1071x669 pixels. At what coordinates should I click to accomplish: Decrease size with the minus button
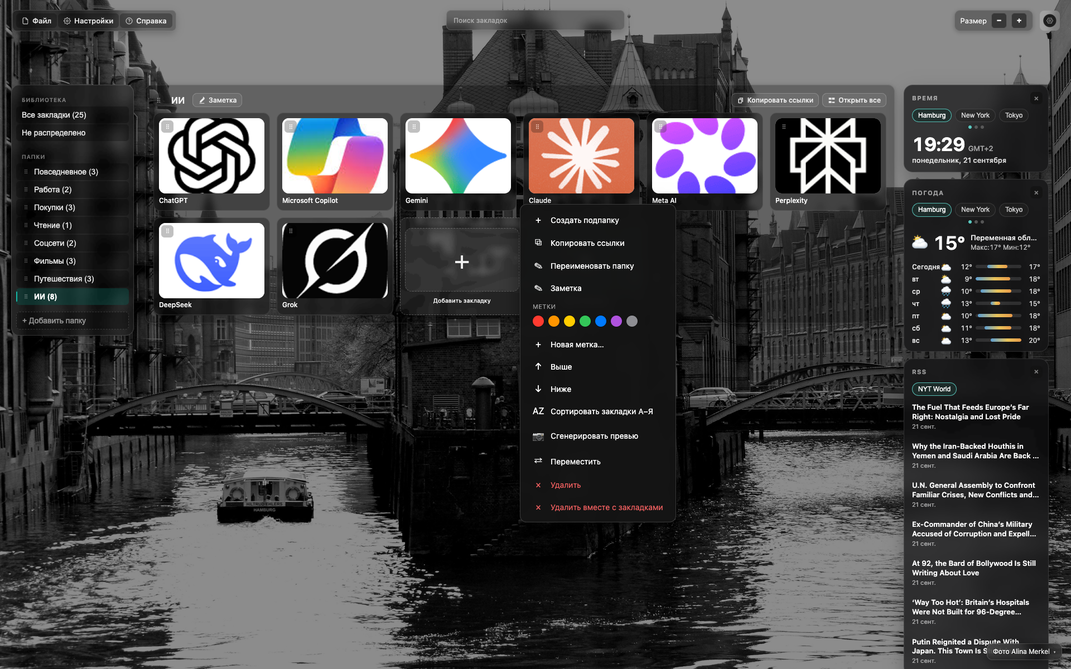999,21
